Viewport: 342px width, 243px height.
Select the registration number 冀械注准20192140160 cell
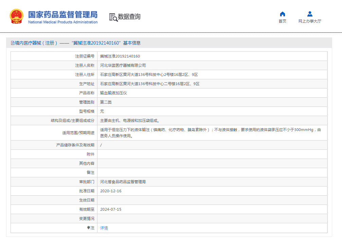(120, 56)
